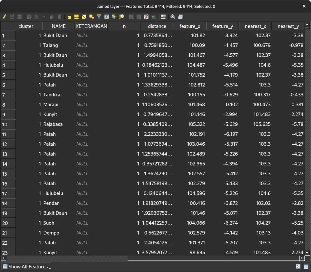Image resolution: width=311 pixels, height=272 pixels.
Task: Sort rows by the NAME column
Action: [x=58, y=26]
